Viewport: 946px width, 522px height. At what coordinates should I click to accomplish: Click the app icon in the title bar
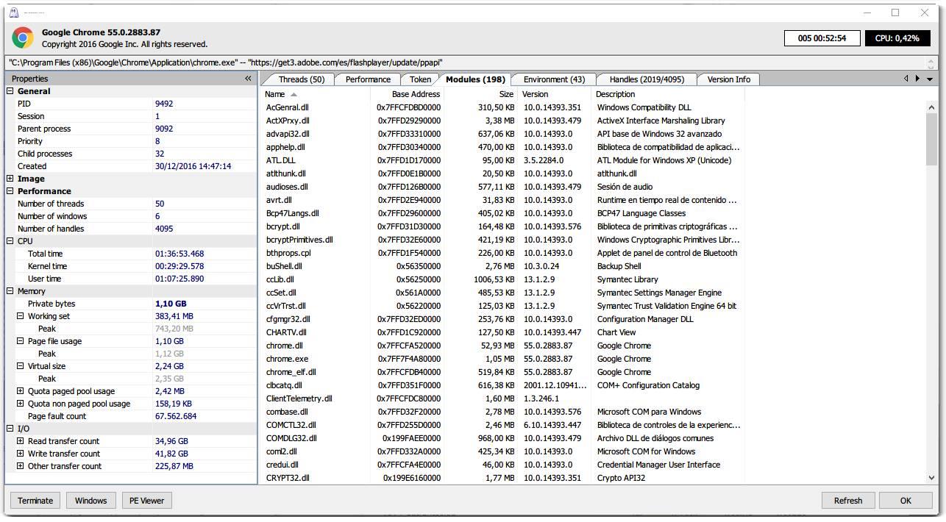pyautogui.click(x=15, y=12)
